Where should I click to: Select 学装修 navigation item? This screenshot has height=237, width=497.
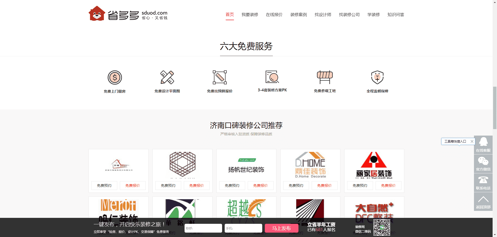tap(374, 14)
